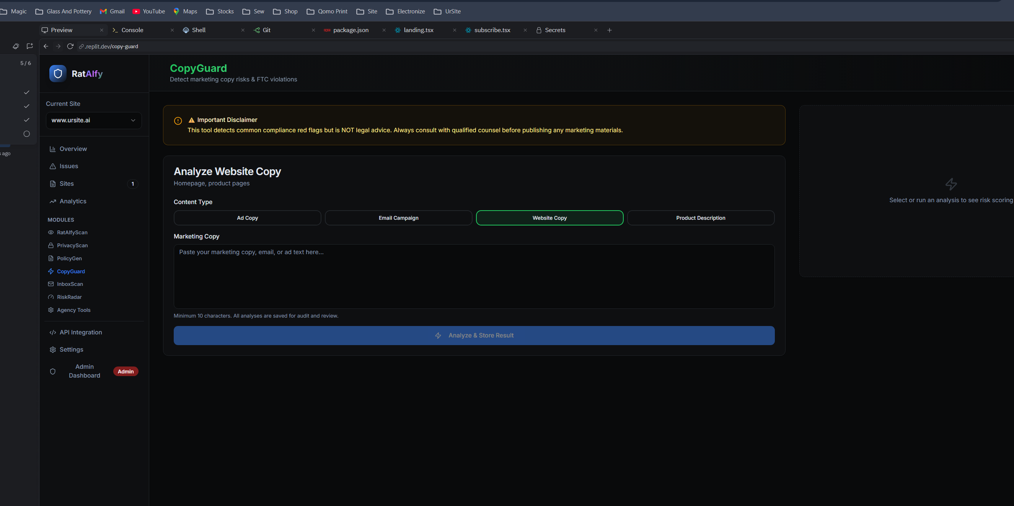Select the Ad Copy content type
Image resolution: width=1014 pixels, height=506 pixels.
(x=247, y=217)
